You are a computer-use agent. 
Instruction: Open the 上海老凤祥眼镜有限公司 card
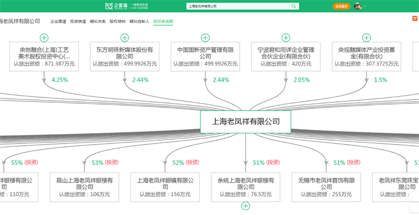point(165,187)
